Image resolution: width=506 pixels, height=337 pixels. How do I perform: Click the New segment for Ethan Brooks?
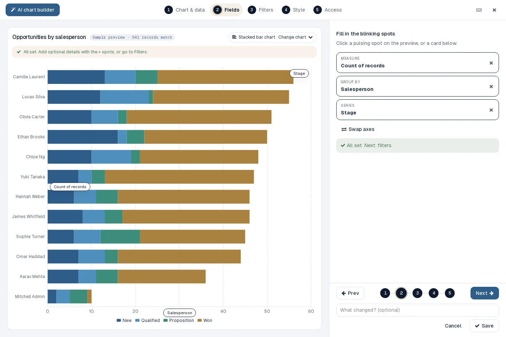click(x=83, y=137)
